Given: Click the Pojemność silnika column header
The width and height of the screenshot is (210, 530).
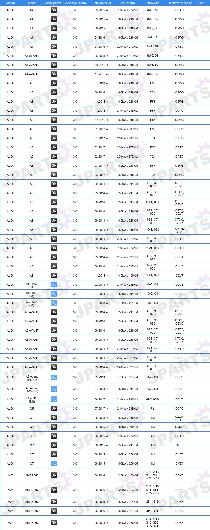Looking at the screenshot, I should tap(75, 3).
